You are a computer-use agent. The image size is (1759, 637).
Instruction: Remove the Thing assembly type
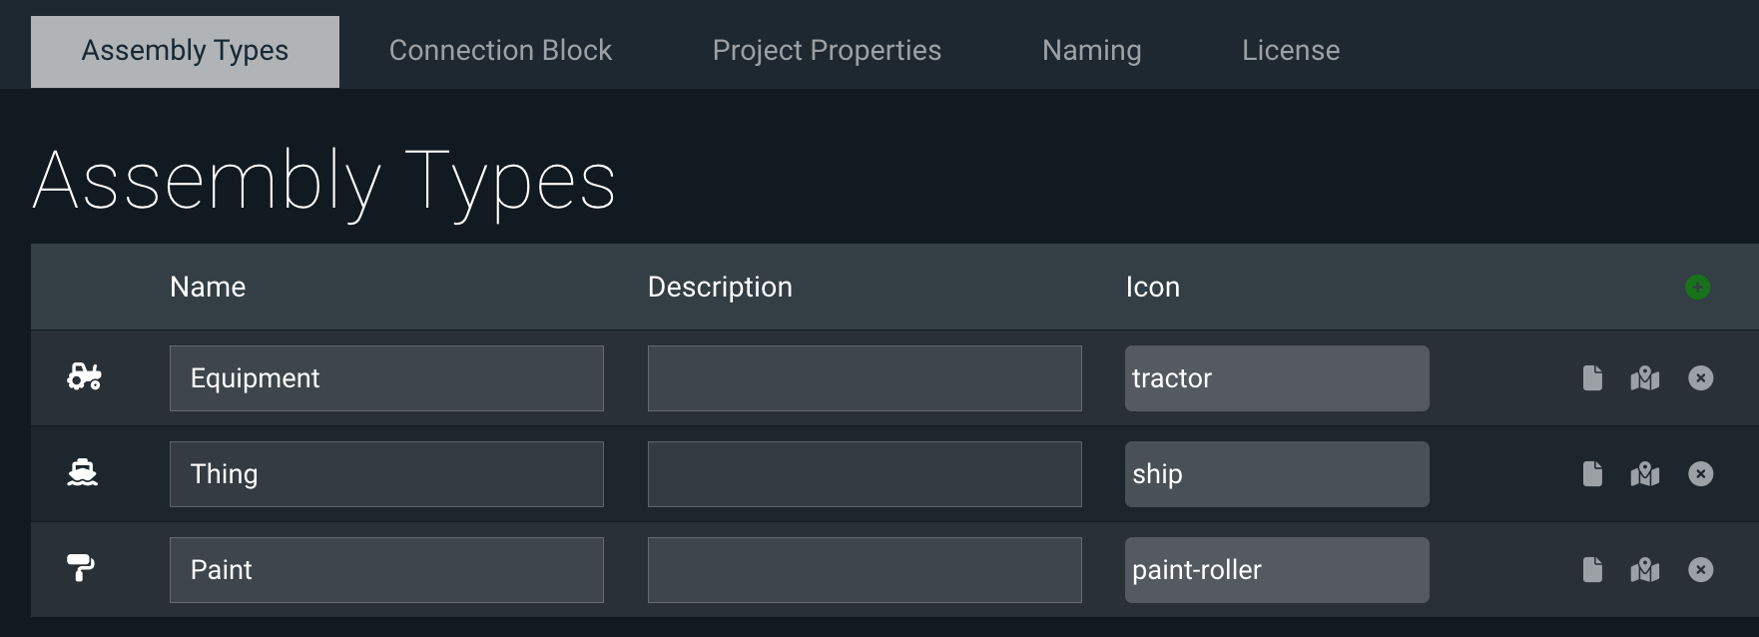coord(1701,474)
